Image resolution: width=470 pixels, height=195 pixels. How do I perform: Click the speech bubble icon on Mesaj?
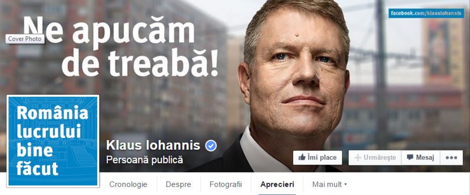(410, 157)
